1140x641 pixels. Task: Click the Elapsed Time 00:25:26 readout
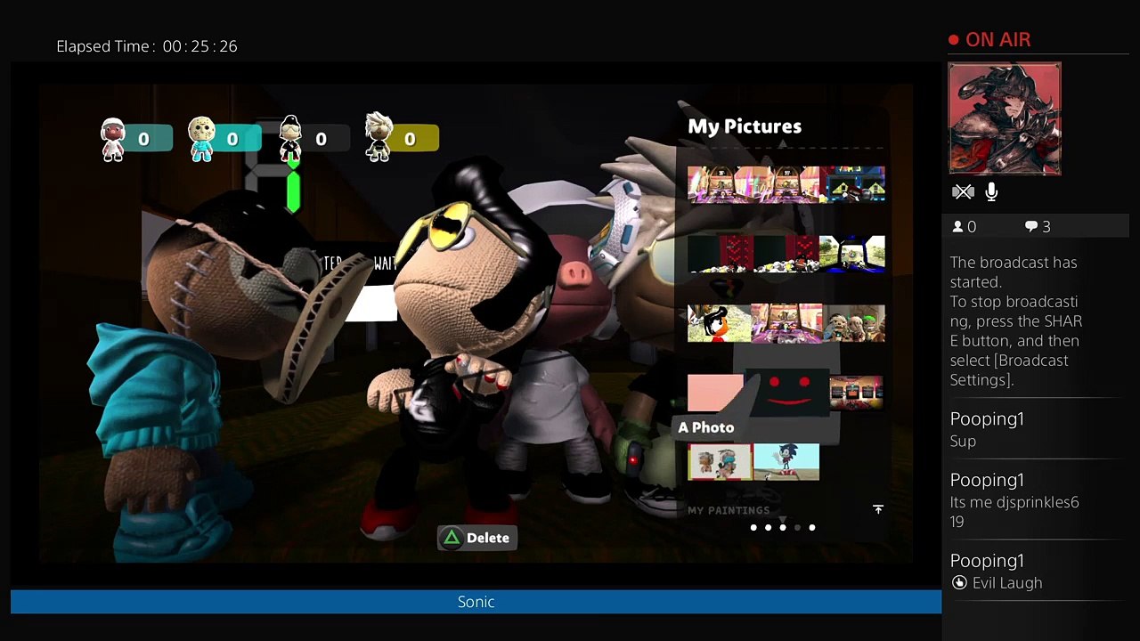147,46
